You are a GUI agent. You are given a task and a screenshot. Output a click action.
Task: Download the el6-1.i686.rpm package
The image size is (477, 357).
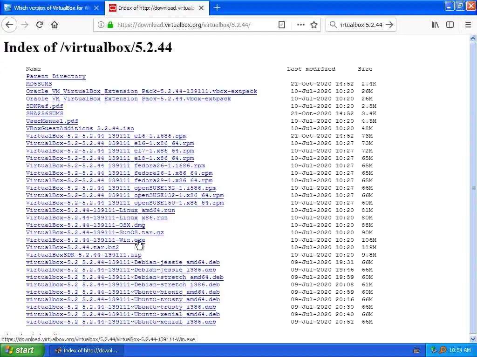click(x=106, y=136)
